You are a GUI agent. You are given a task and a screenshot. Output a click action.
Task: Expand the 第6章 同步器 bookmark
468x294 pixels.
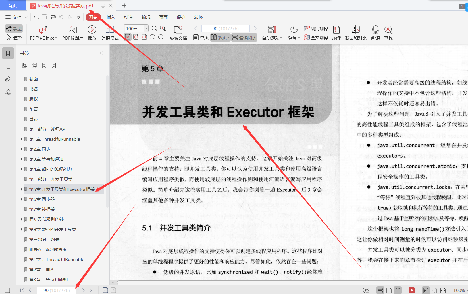point(22,199)
